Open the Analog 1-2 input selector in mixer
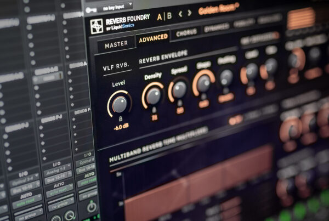The image size is (329, 221). (58, 168)
